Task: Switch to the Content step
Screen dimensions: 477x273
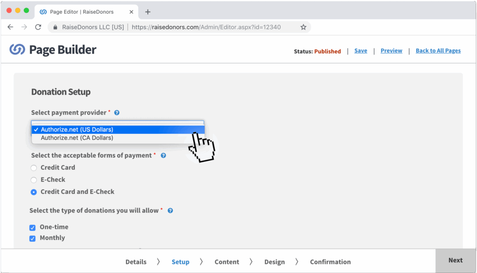Action: point(227,262)
